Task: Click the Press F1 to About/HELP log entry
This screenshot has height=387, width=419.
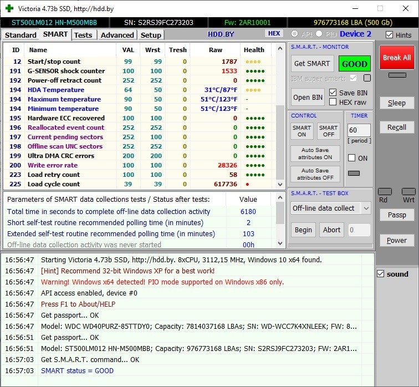Action: click(78, 304)
